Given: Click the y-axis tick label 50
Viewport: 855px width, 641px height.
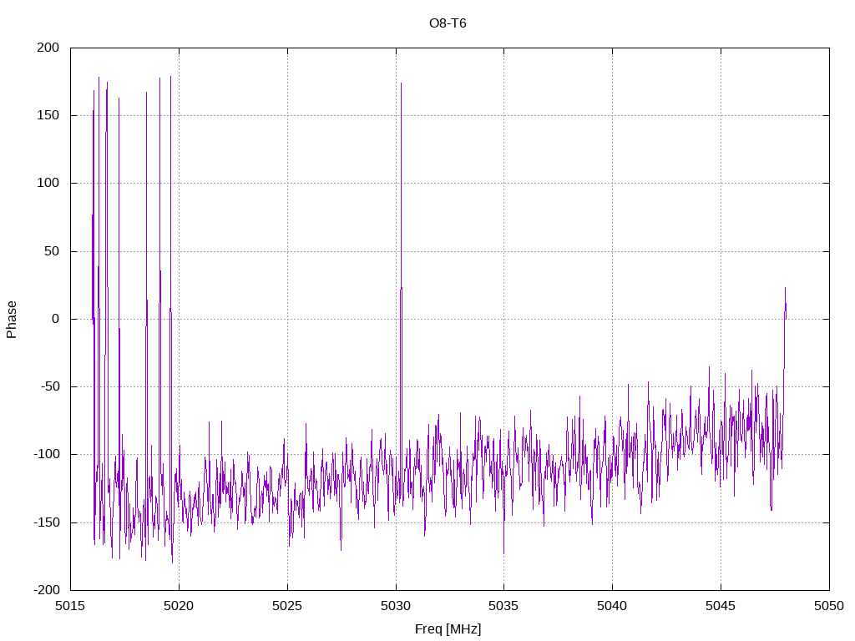Looking at the screenshot, I should [52, 251].
